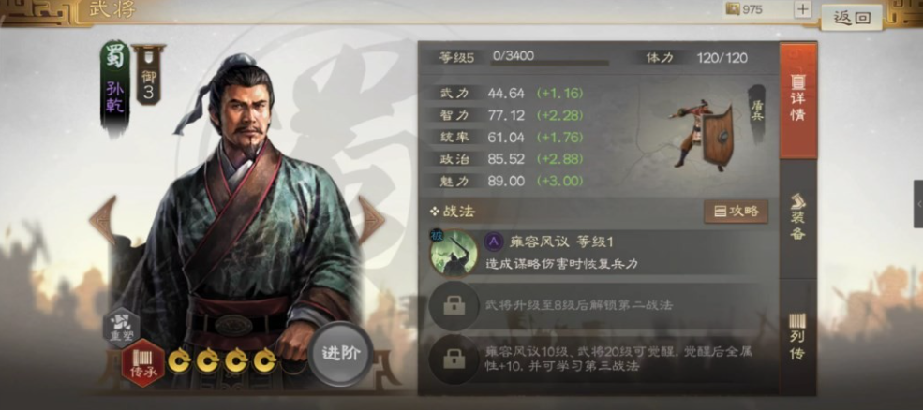923x410 pixels.
Task: Click the 重塑 reshape icon
Action: pos(121,327)
